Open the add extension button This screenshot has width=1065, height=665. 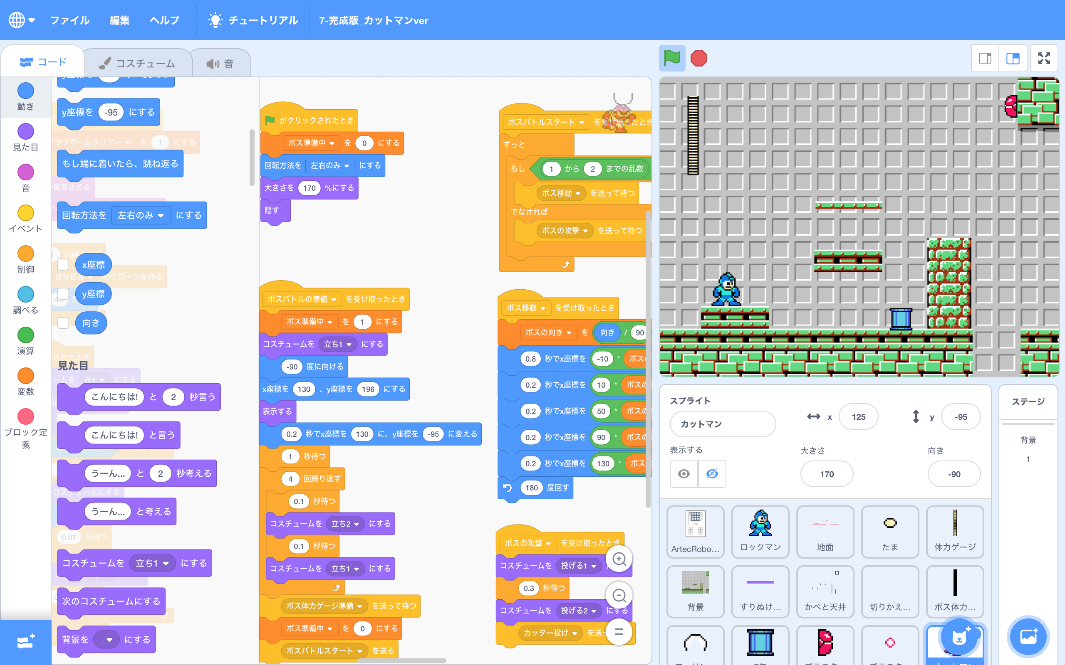(x=25, y=642)
